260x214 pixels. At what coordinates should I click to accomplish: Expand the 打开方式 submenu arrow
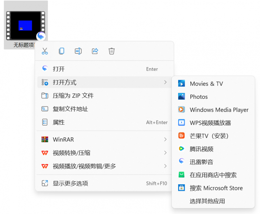coord(165,82)
